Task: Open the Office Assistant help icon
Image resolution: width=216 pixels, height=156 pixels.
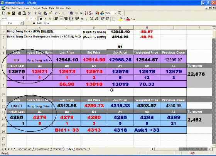Action: coord(120,13)
